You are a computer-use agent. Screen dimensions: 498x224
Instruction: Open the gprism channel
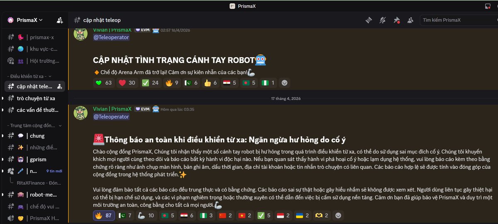35,159
